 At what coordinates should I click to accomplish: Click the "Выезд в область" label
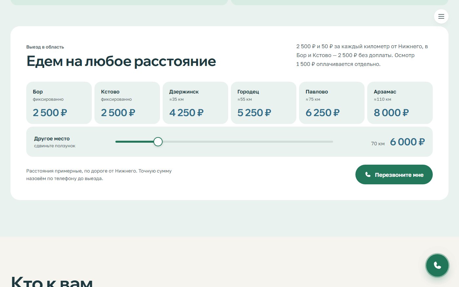coord(45,47)
